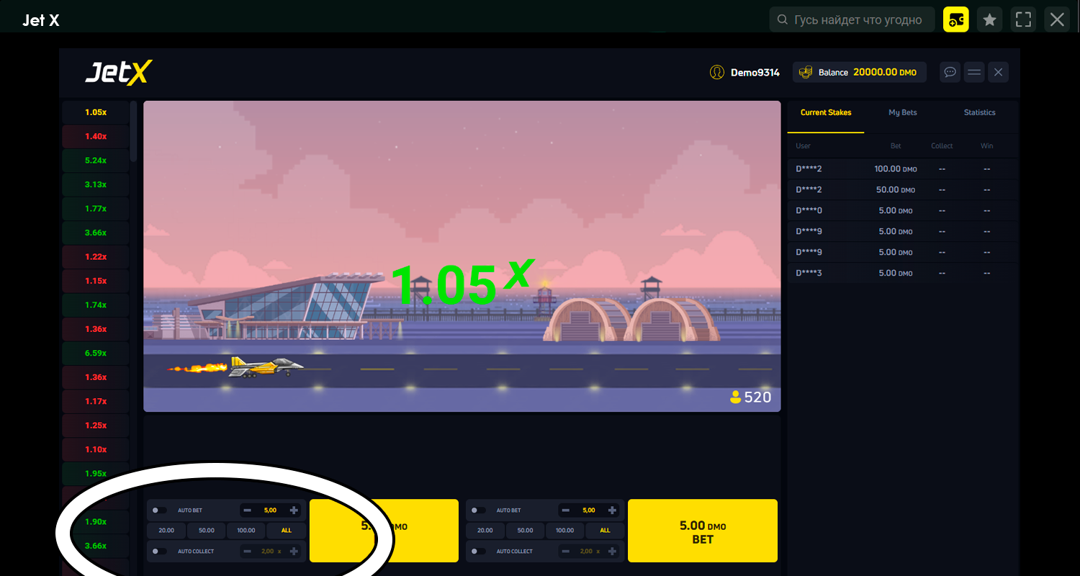
Task: Click the left panel yellow bet button
Action: (384, 531)
